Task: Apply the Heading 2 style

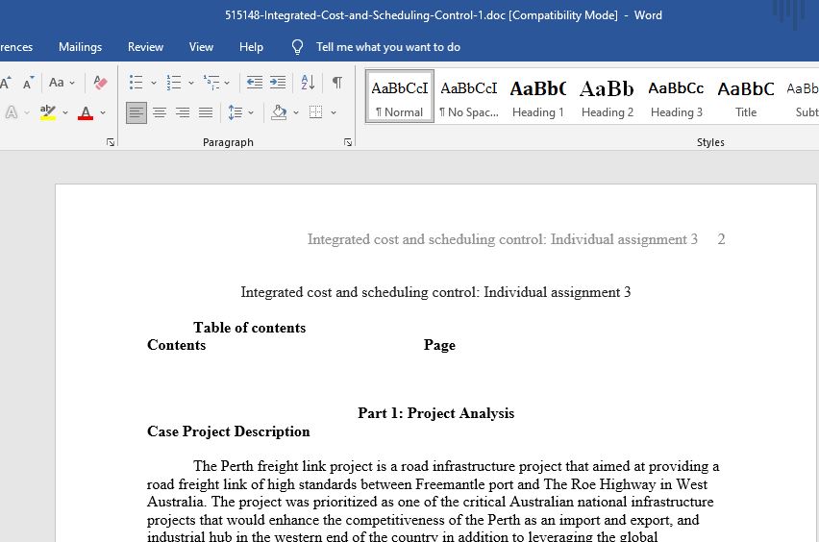Action: (608, 97)
